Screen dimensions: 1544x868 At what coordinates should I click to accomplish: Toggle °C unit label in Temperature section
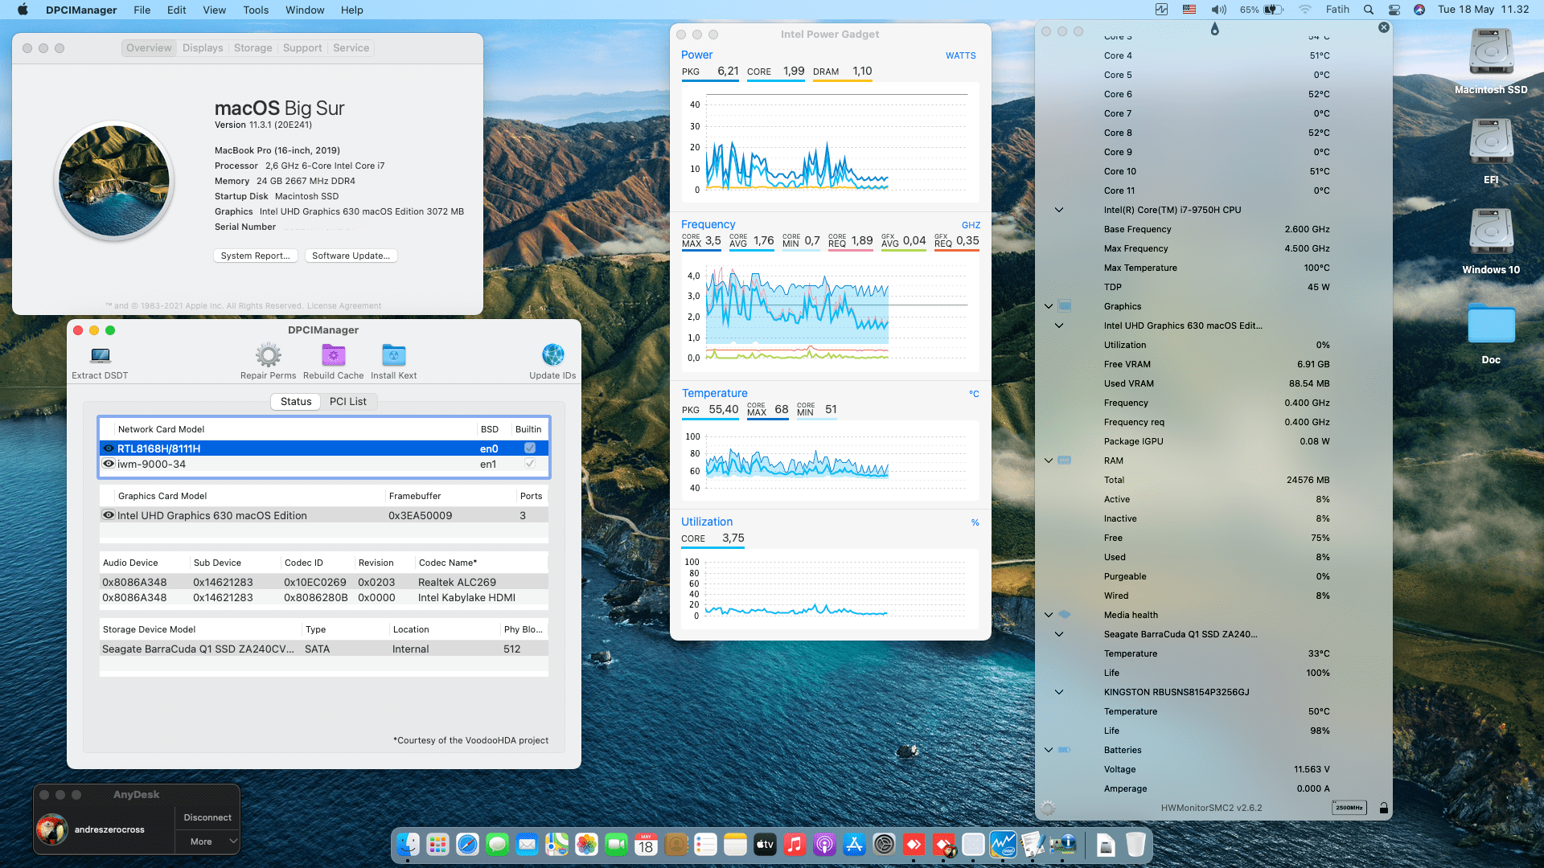(974, 394)
